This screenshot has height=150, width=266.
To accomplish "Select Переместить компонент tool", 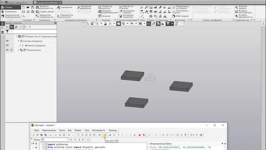I will 65,16.
